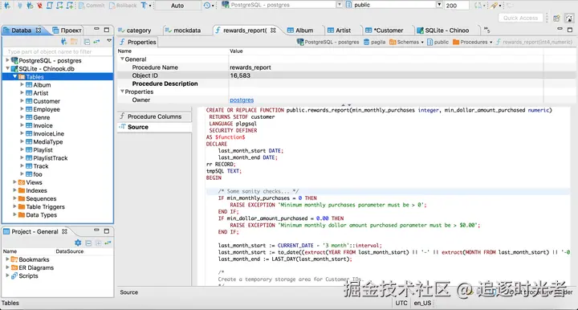This screenshot has width=578, height=310.
Task: Click the red Disconnect icon in main toolbar
Action: [39, 5]
